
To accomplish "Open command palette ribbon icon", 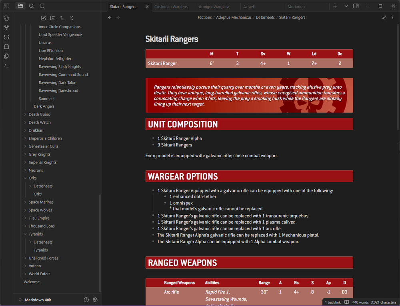I will (x=7, y=66).
